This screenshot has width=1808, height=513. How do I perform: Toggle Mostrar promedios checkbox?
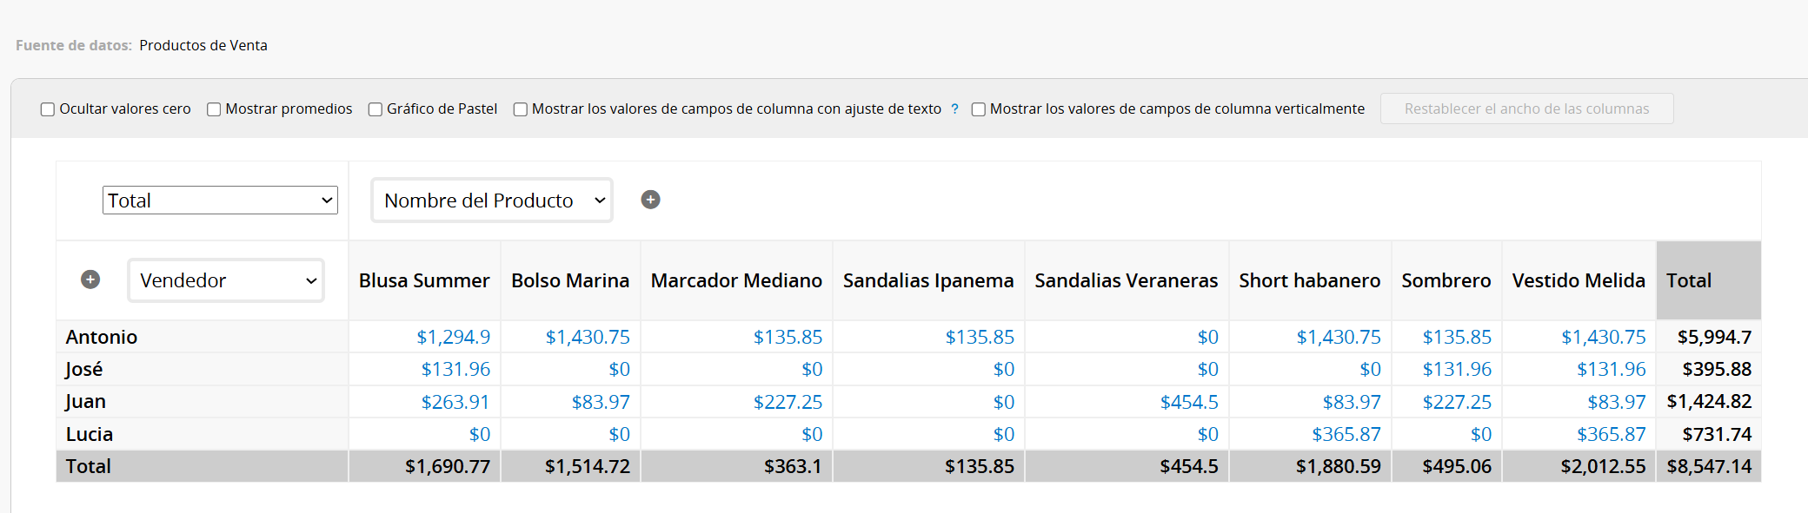(214, 109)
